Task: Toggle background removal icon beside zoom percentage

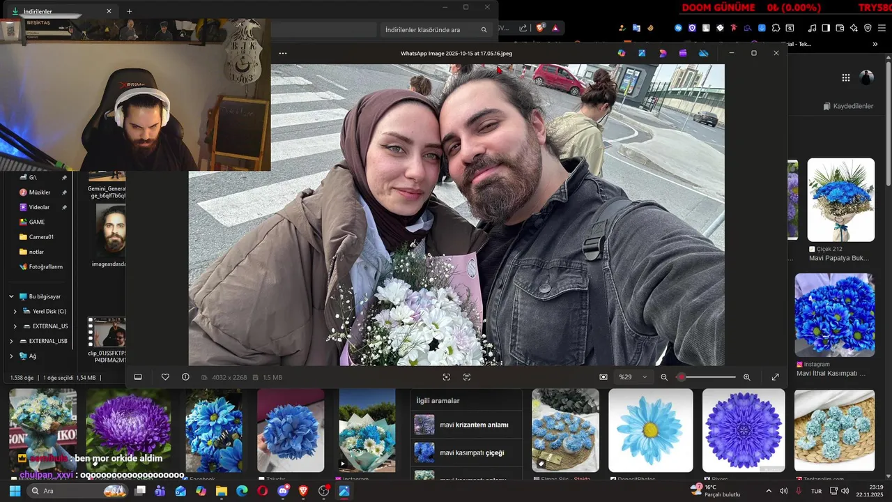Action: pos(603,377)
